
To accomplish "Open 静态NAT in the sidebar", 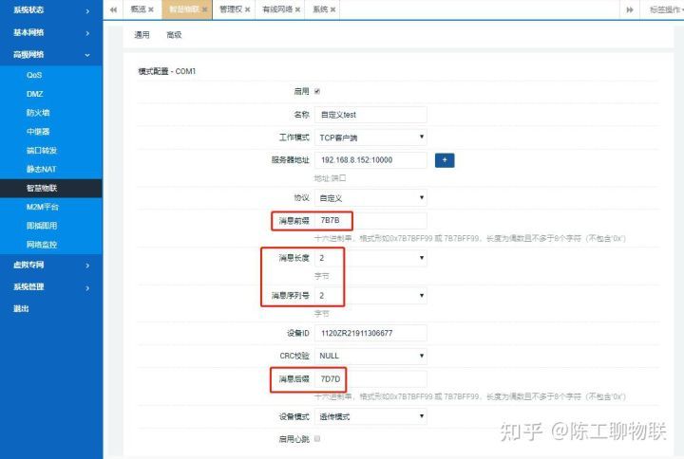I will click(51, 170).
